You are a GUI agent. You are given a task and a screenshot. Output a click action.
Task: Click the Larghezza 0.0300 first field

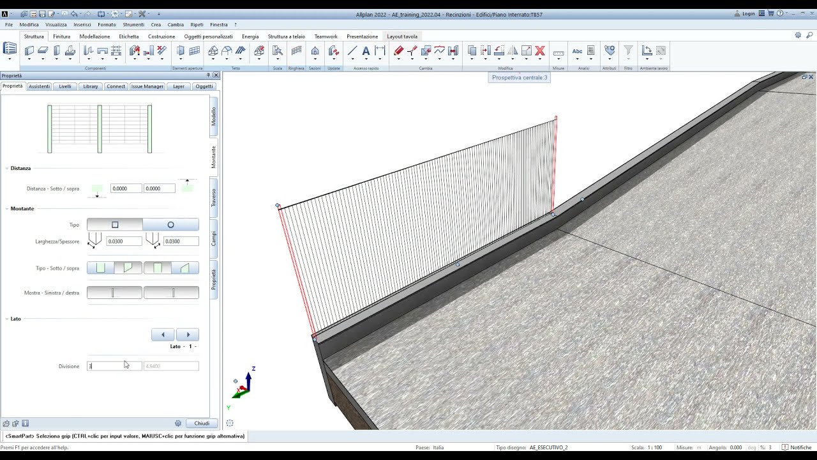click(x=124, y=241)
